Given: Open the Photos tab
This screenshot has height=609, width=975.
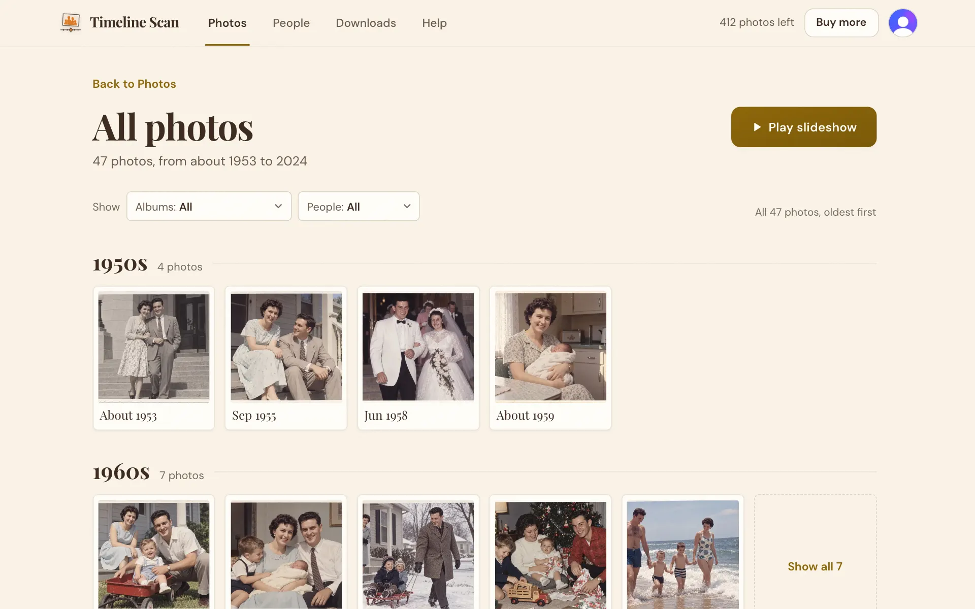Looking at the screenshot, I should [x=227, y=23].
